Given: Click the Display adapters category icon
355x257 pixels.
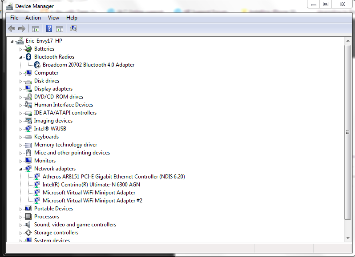Looking at the screenshot, I should pos(28,89).
